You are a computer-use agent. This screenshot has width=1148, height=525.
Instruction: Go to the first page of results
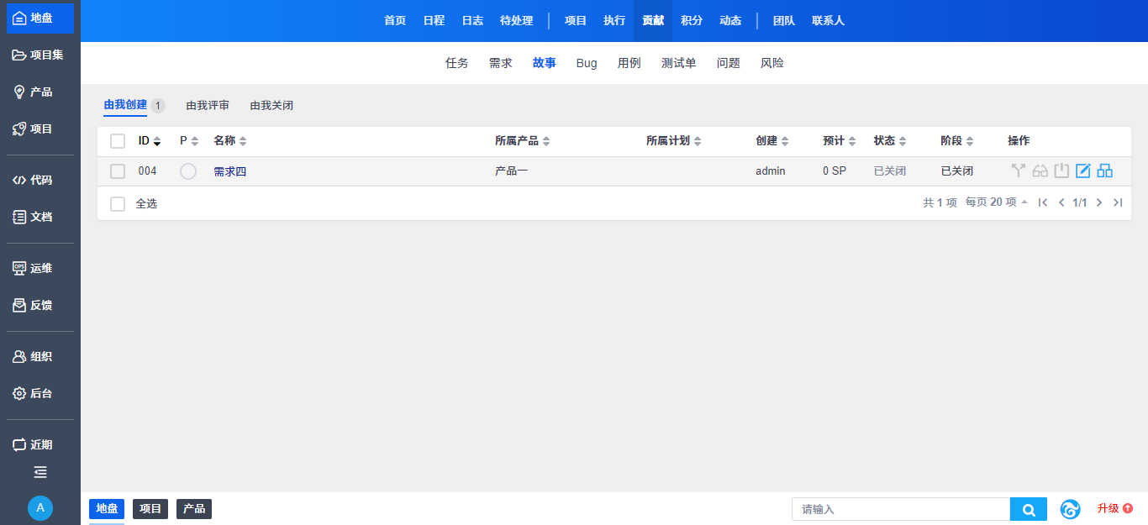(x=1043, y=202)
